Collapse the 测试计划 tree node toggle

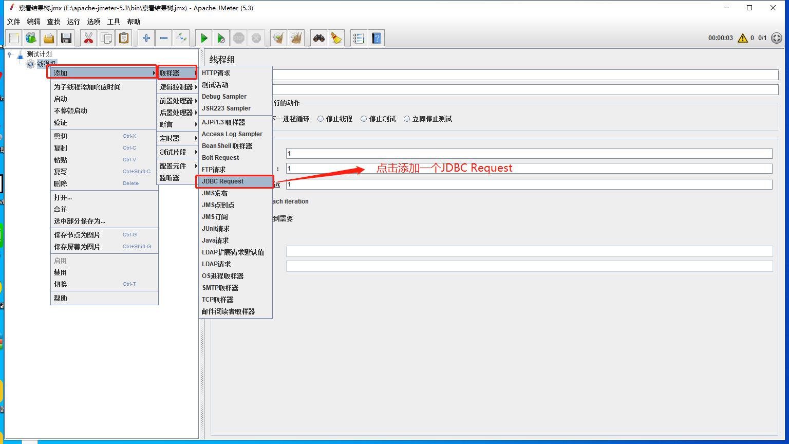(10, 54)
